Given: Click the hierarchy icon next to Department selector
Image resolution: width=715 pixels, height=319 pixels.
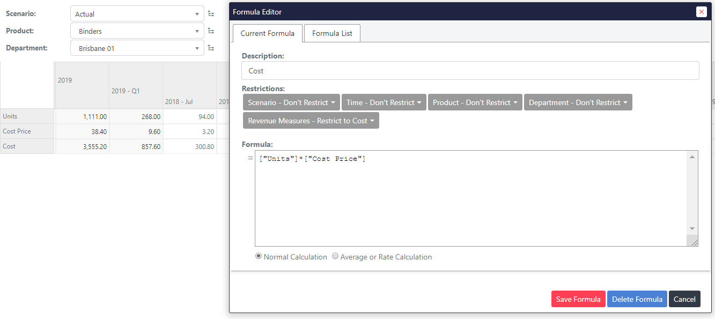Looking at the screenshot, I should pyautogui.click(x=211, y=48).
